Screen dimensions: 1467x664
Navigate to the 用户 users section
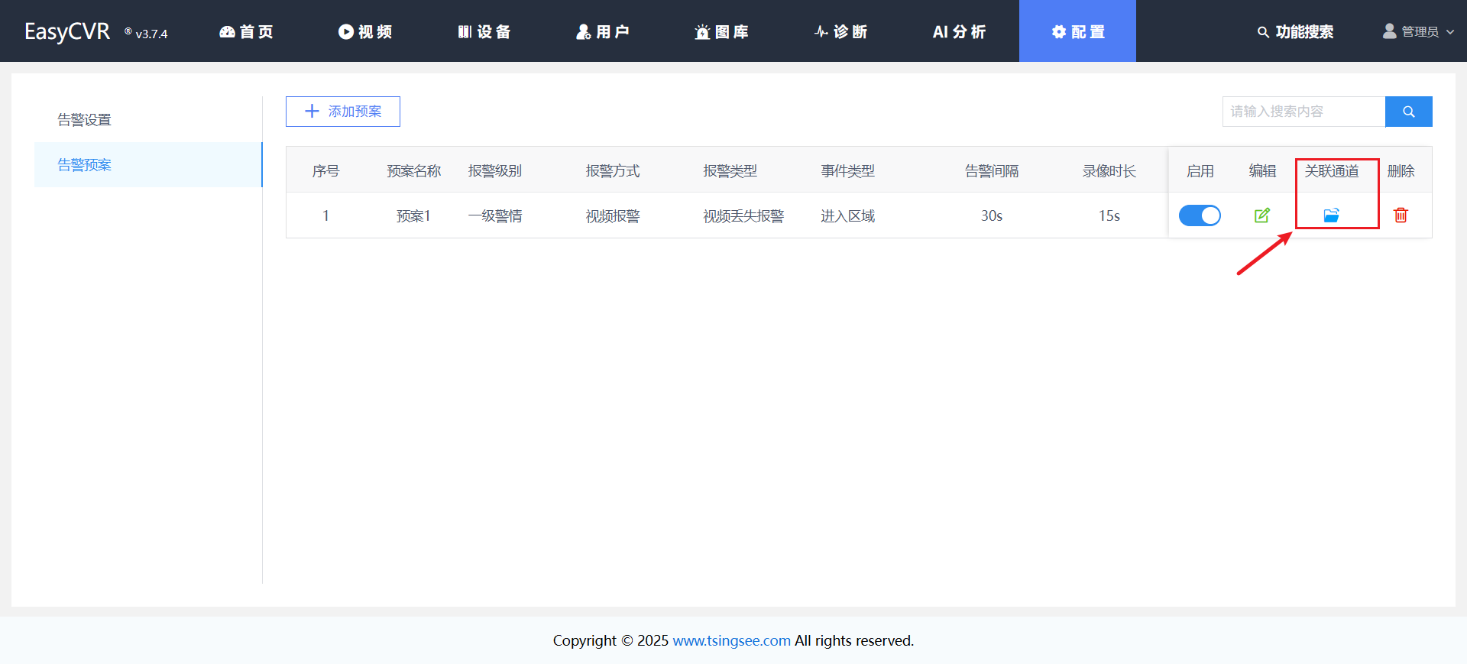pyautogui.click(x=603, y=32)
